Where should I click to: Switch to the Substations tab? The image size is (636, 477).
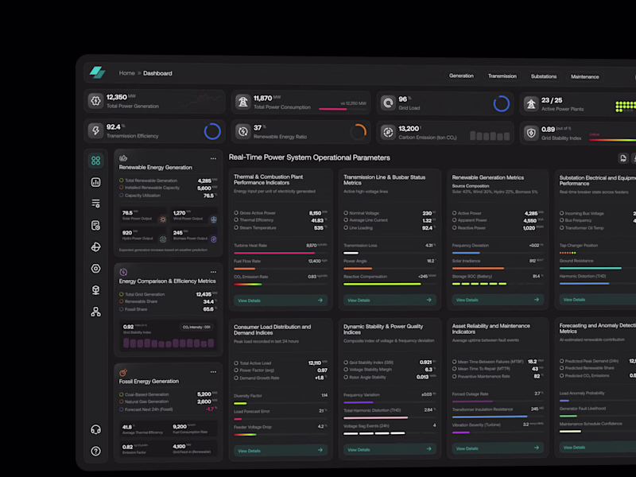tap(544, 76)
